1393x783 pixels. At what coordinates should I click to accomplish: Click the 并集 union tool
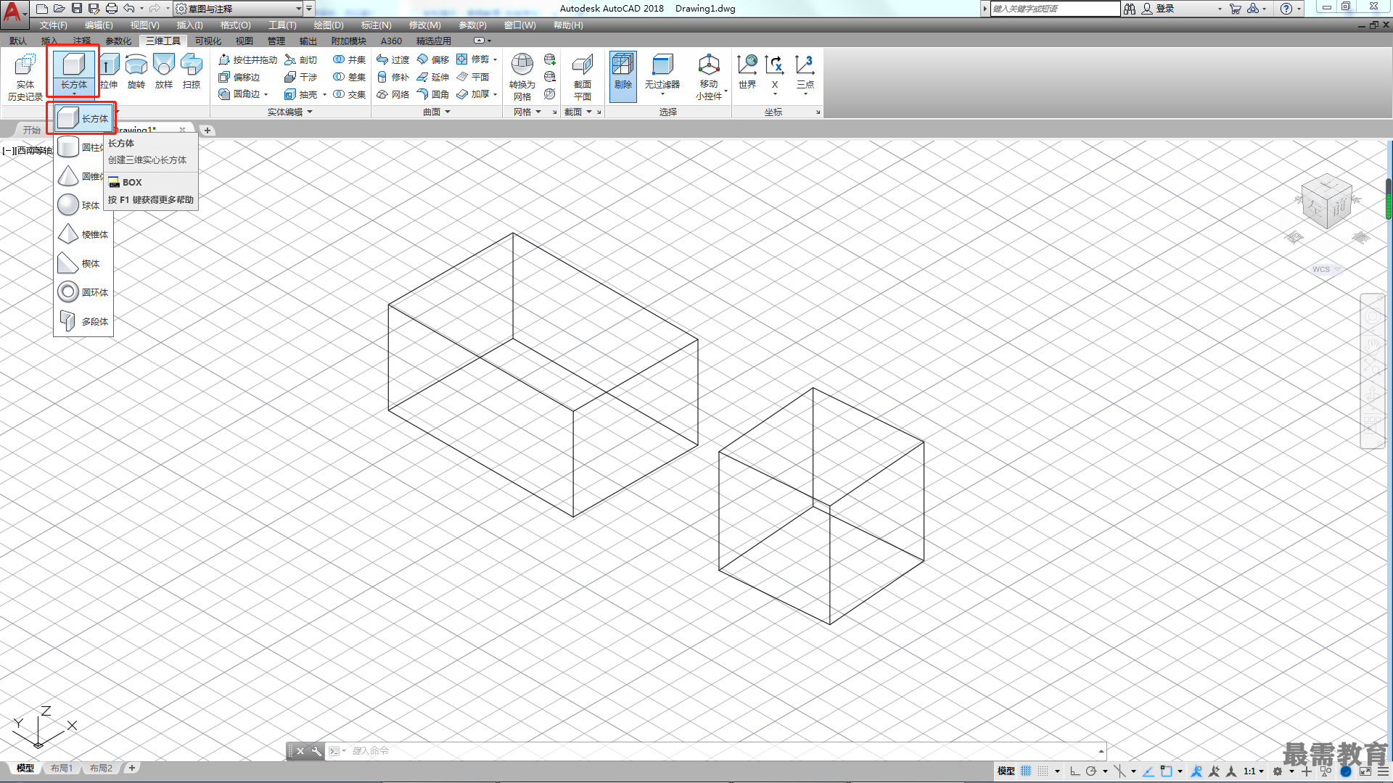349,59
